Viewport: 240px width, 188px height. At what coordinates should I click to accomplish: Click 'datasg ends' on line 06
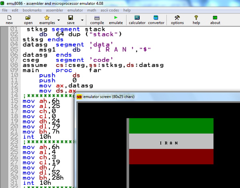pos(47,55)
